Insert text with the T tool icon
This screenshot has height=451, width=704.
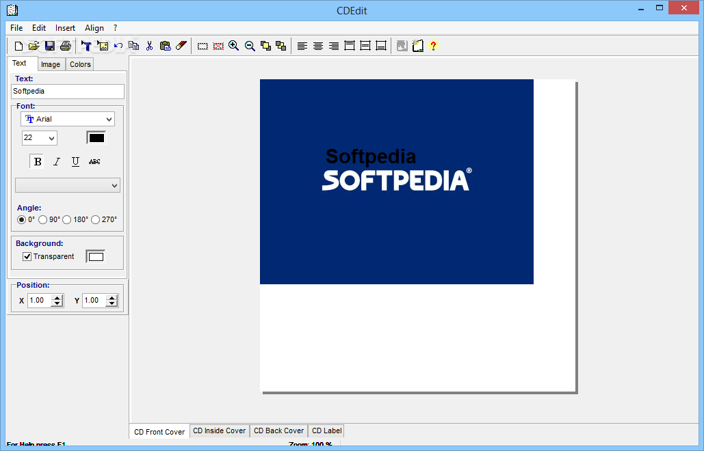coord(86,46)
